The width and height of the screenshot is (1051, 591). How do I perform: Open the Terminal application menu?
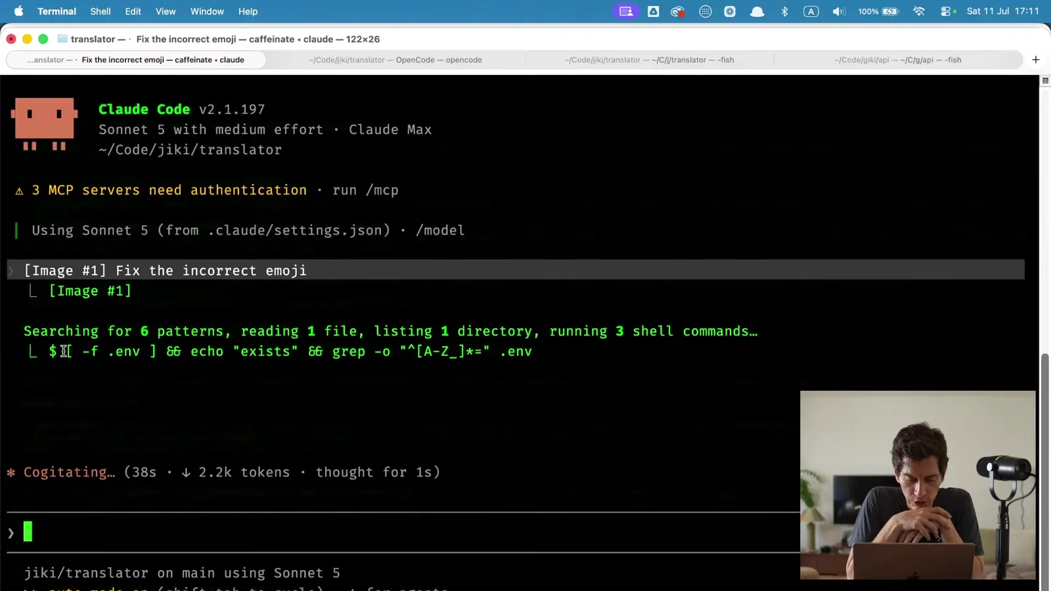[56, 11]
